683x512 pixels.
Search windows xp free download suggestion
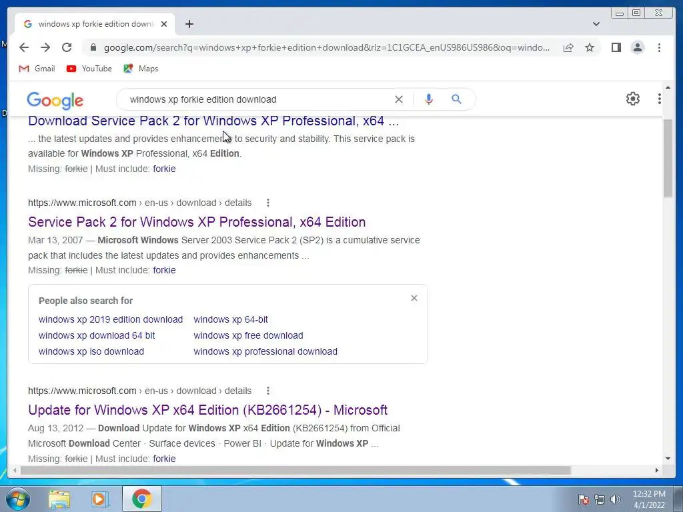click(x=248, y=336)
